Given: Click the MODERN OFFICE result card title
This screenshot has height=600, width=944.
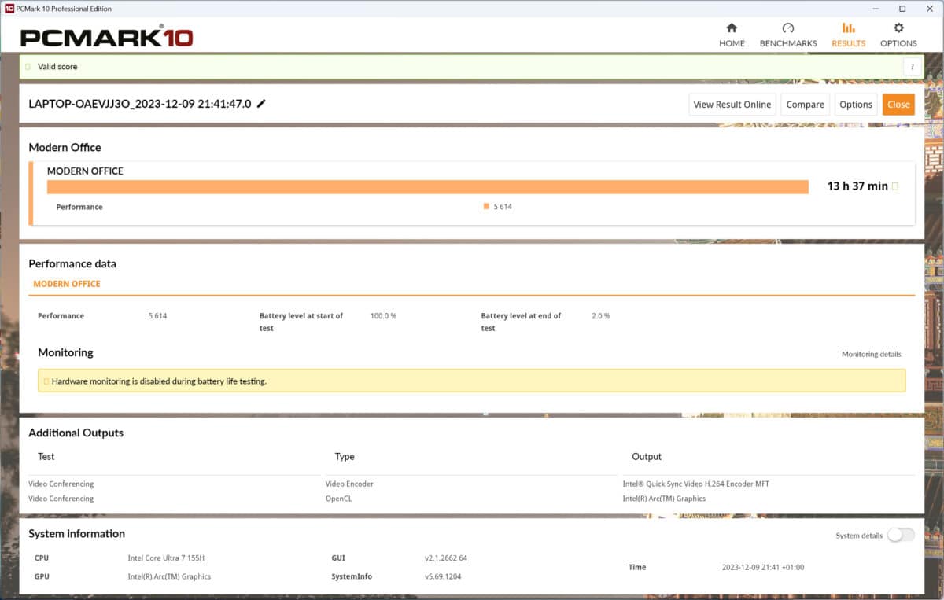Looking at the screenshot, I should (85, 171).
